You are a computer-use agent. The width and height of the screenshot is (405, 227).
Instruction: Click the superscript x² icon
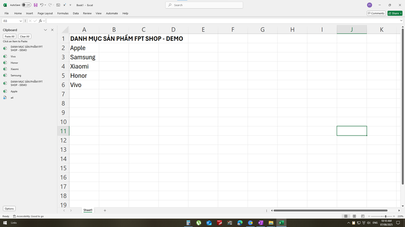[65, 5]
